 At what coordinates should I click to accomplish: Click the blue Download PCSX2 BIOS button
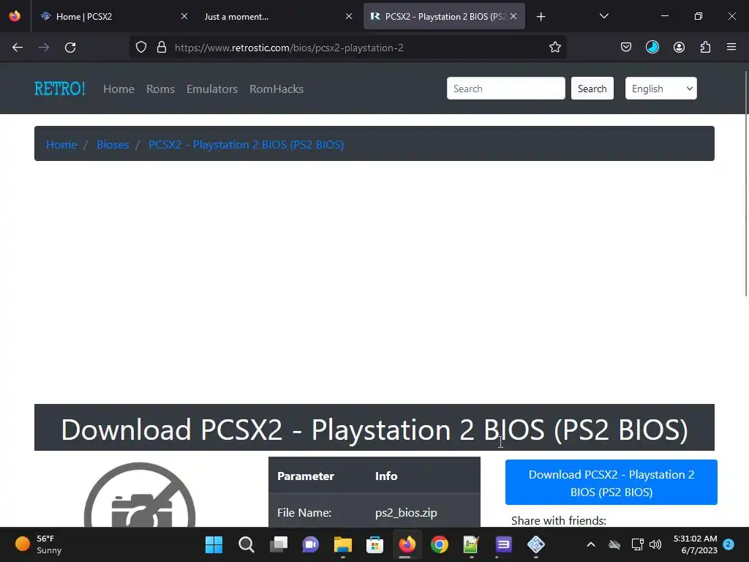(611, 483)
